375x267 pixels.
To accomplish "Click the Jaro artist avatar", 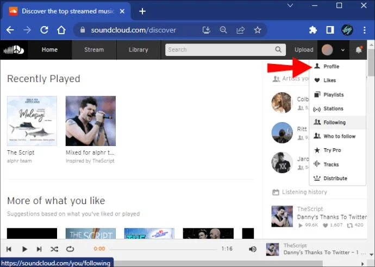I will 282,162.
